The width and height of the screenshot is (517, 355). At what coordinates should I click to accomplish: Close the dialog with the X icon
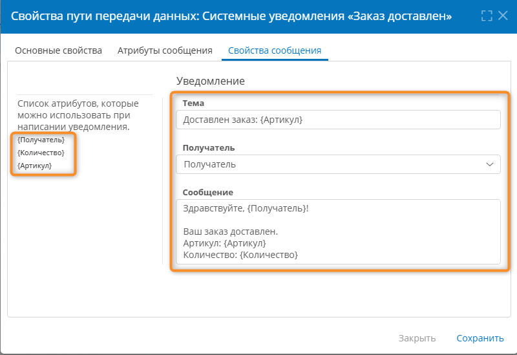tap(503, 16)
